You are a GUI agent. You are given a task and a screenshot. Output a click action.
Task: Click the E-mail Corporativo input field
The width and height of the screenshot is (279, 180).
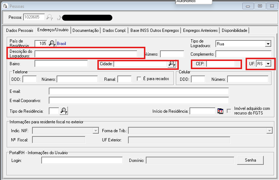click(139, 100)
